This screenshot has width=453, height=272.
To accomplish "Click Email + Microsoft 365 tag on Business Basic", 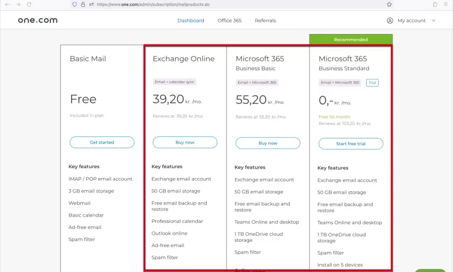I will [x=257, y=82].
